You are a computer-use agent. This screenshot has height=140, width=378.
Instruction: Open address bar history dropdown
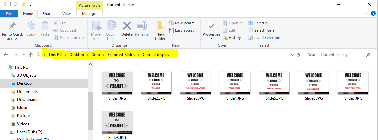(x=293, y=55)
